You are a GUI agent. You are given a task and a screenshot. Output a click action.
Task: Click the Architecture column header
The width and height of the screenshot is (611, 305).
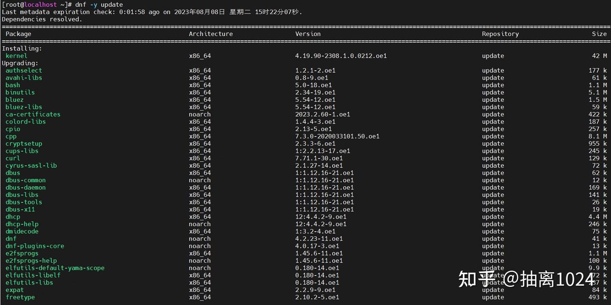211,34
